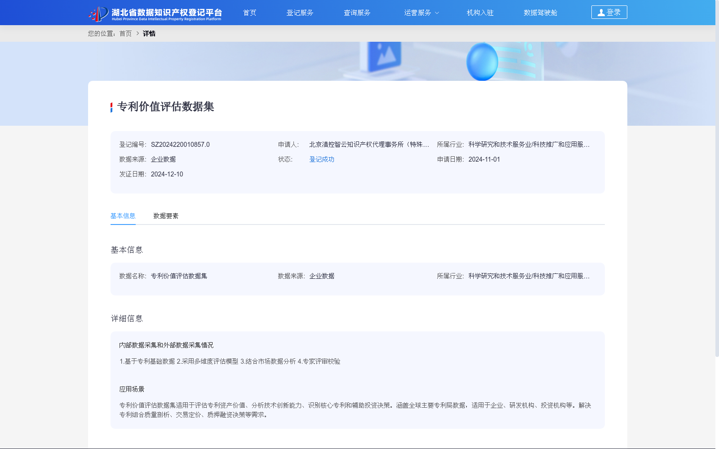Click 所属行业 value in the 基本信息 section

(529, 276)
